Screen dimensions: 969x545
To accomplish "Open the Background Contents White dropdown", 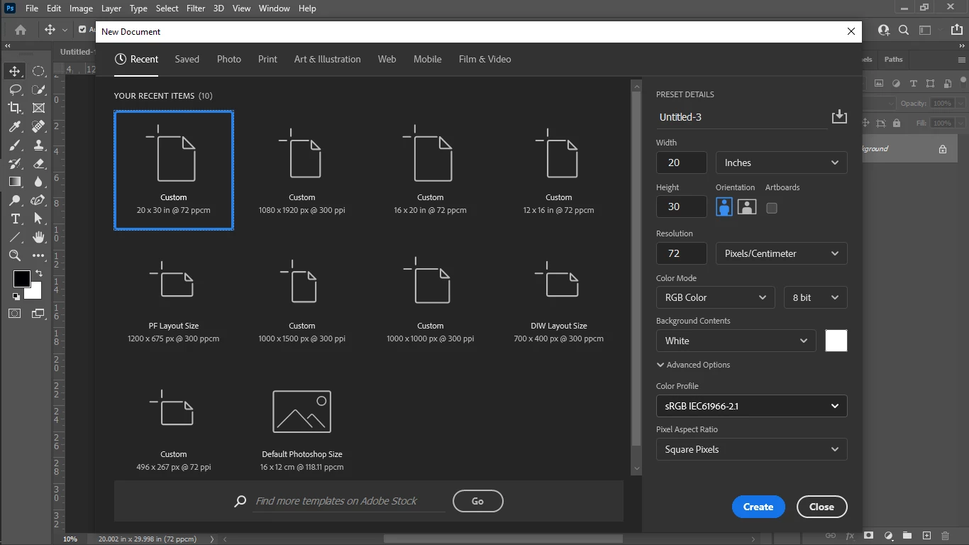I will click(736, 341).
